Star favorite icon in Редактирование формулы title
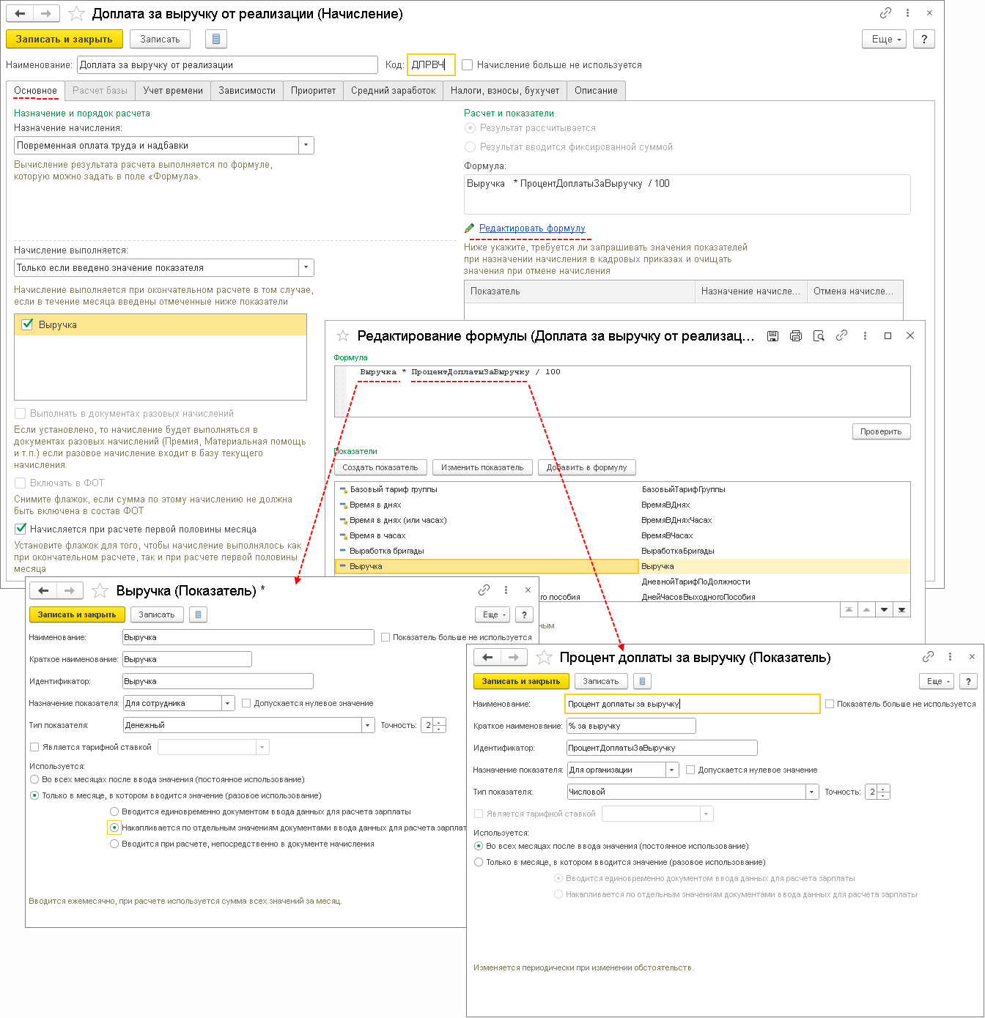Screen dimensions: 985x1018 (342, 335)
